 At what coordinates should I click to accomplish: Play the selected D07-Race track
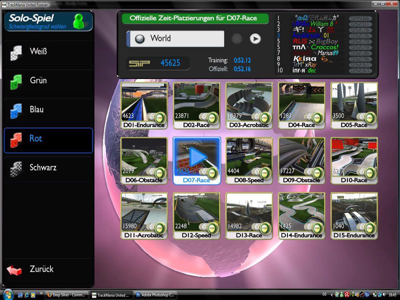196,160
